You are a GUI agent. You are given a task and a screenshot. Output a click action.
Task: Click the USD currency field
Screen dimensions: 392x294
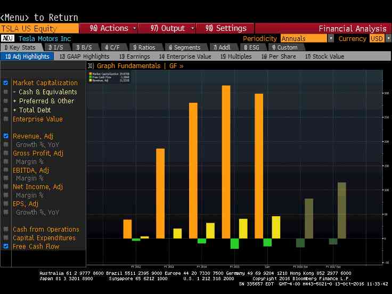377,38
